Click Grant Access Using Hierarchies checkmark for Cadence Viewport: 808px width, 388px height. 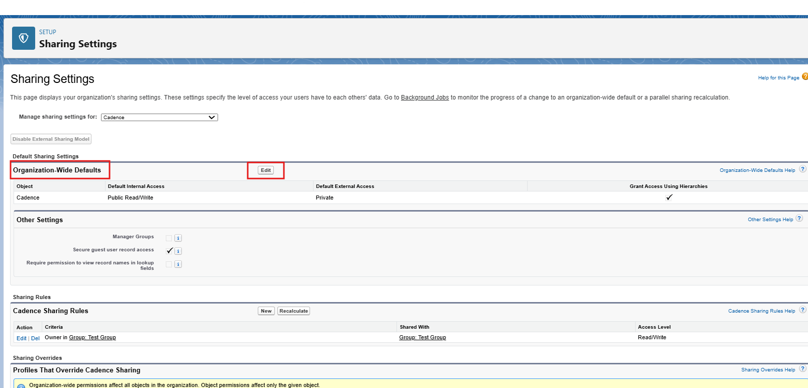(x=669, y=198)
